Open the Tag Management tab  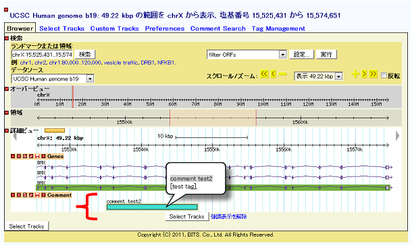(278, 28)
